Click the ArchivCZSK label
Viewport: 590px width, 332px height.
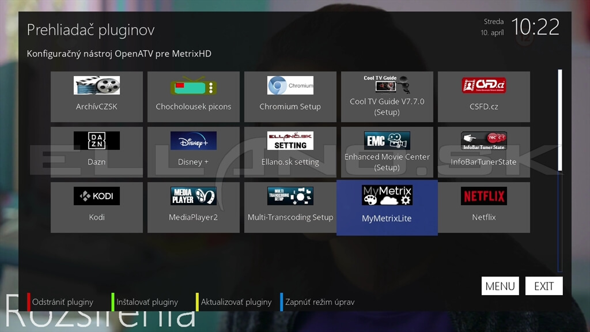[97, 107]
